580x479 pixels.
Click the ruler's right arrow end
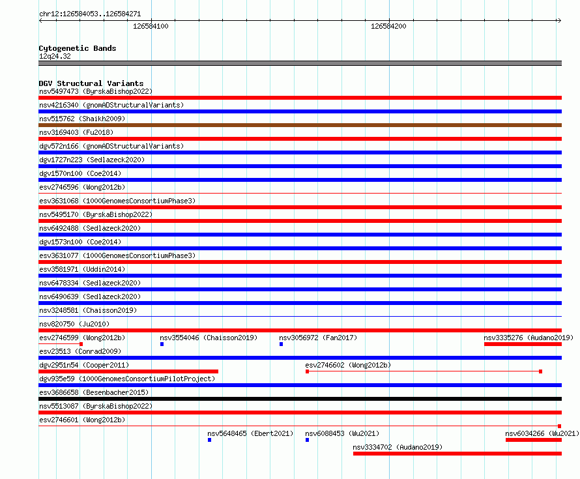559,21
